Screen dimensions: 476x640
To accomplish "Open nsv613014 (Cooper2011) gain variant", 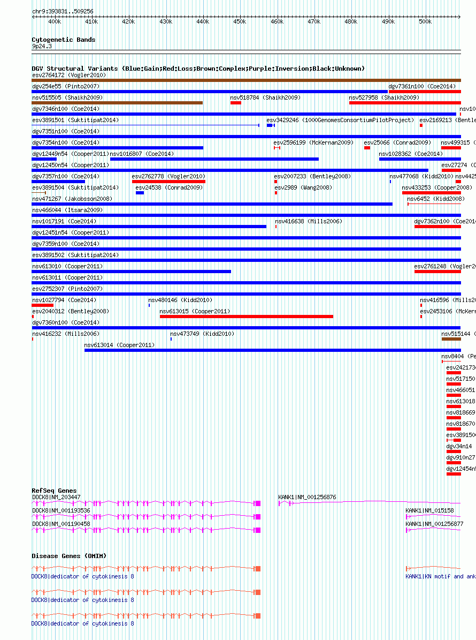I will tap(273, 350).
